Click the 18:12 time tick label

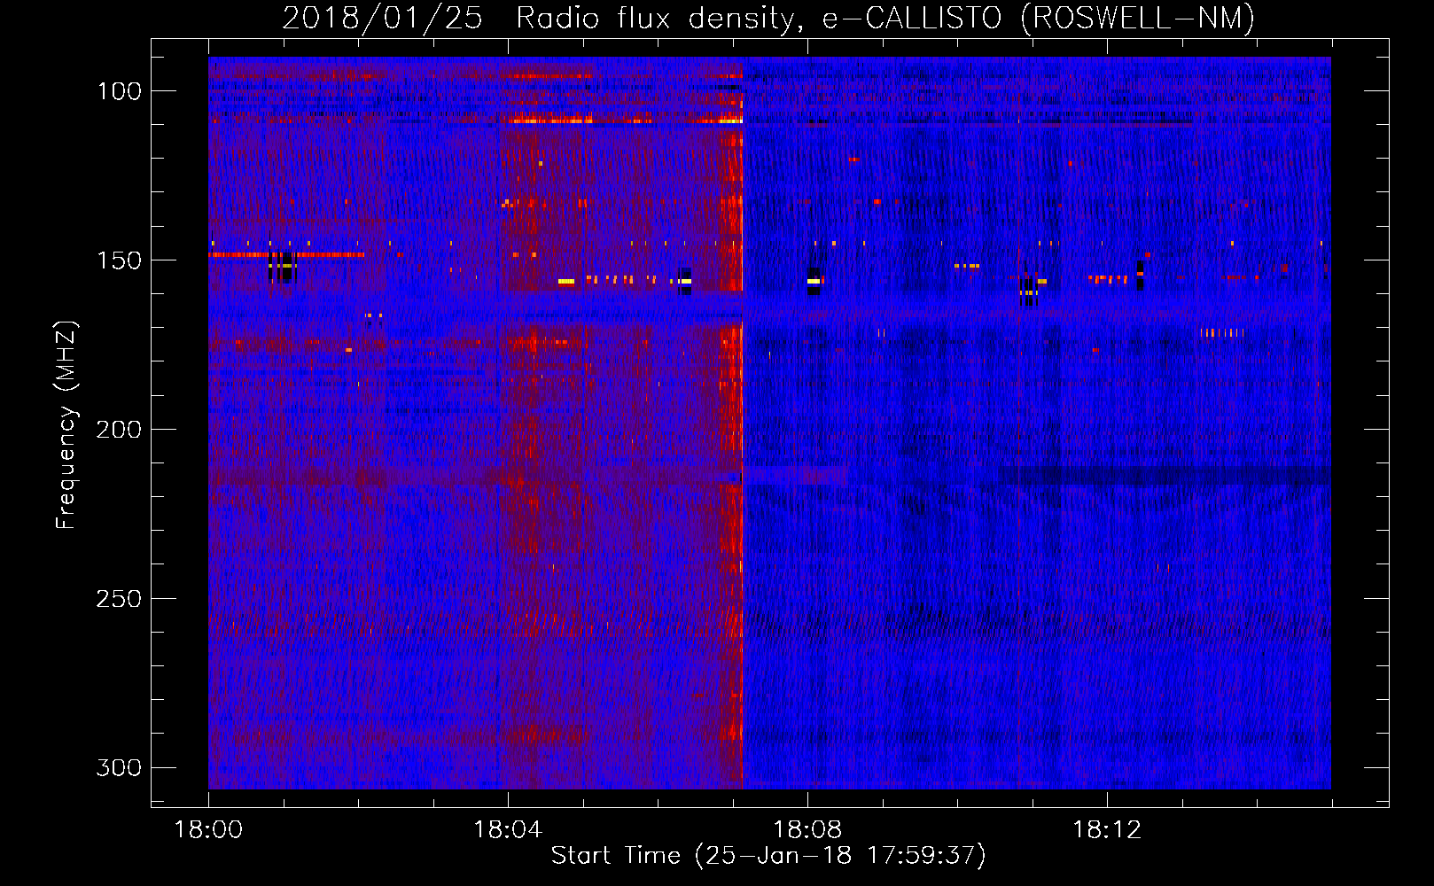1107,830
